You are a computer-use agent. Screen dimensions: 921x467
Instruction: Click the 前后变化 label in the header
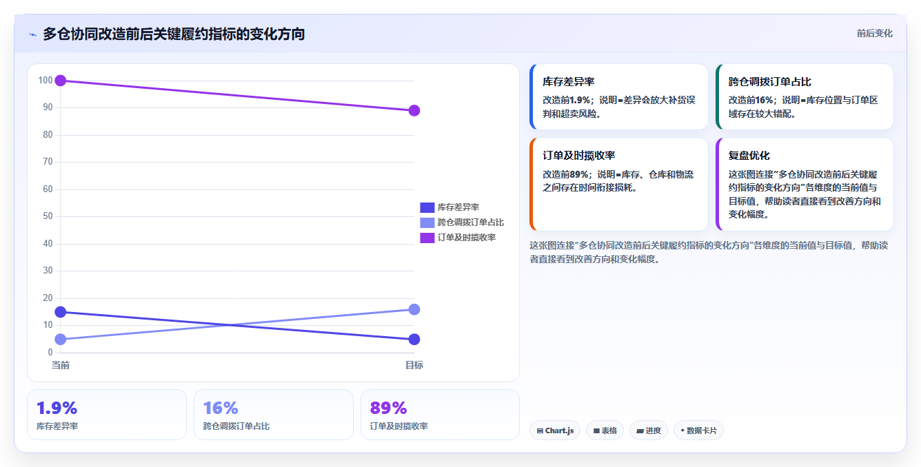tap(874, 33)
